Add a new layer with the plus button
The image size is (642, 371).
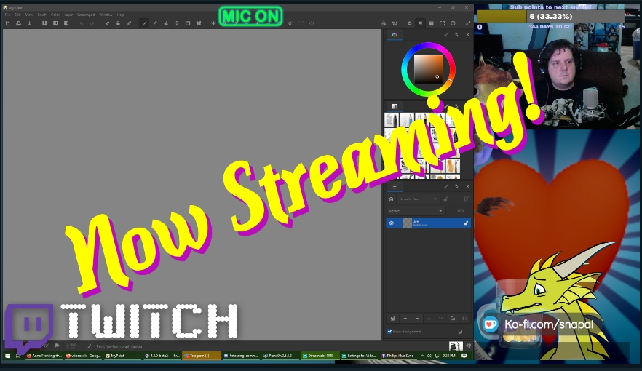(405, 318)
